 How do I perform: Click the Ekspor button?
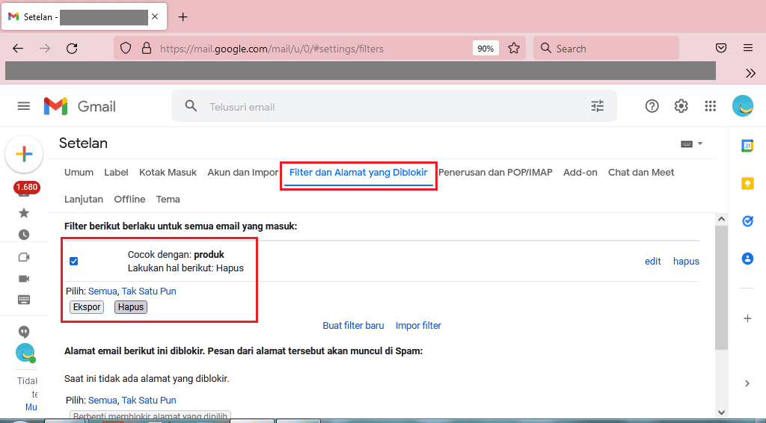tap(87, 307)
